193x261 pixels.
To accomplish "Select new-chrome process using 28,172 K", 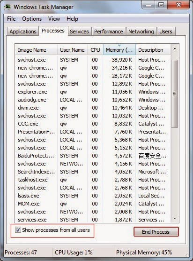I will [x=93, y=76].
